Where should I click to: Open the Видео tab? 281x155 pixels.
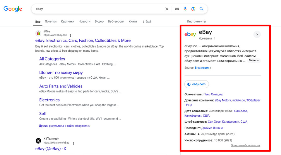[99, 21]
